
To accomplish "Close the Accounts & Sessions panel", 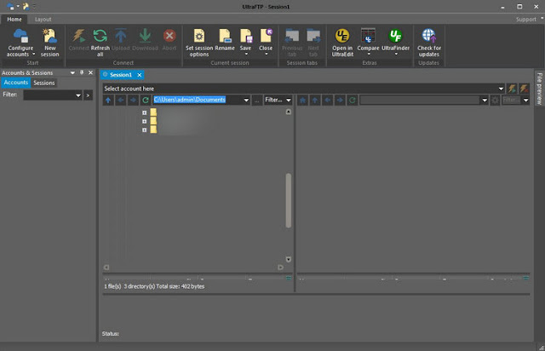I will tap(91, 72).
